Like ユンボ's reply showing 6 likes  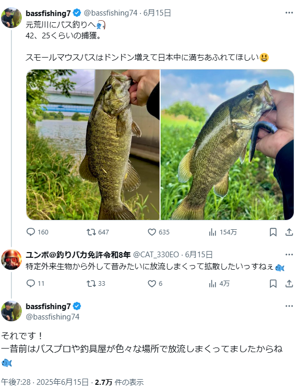coord(155,284)
